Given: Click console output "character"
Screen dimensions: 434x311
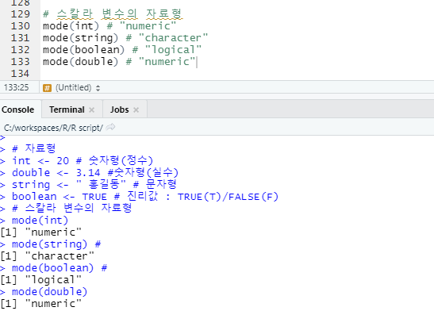Looking at the screenshot, I should [x=60, y=256].
